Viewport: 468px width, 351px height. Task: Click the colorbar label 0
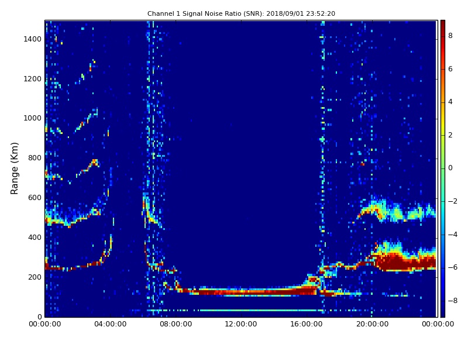click(450, 168)
